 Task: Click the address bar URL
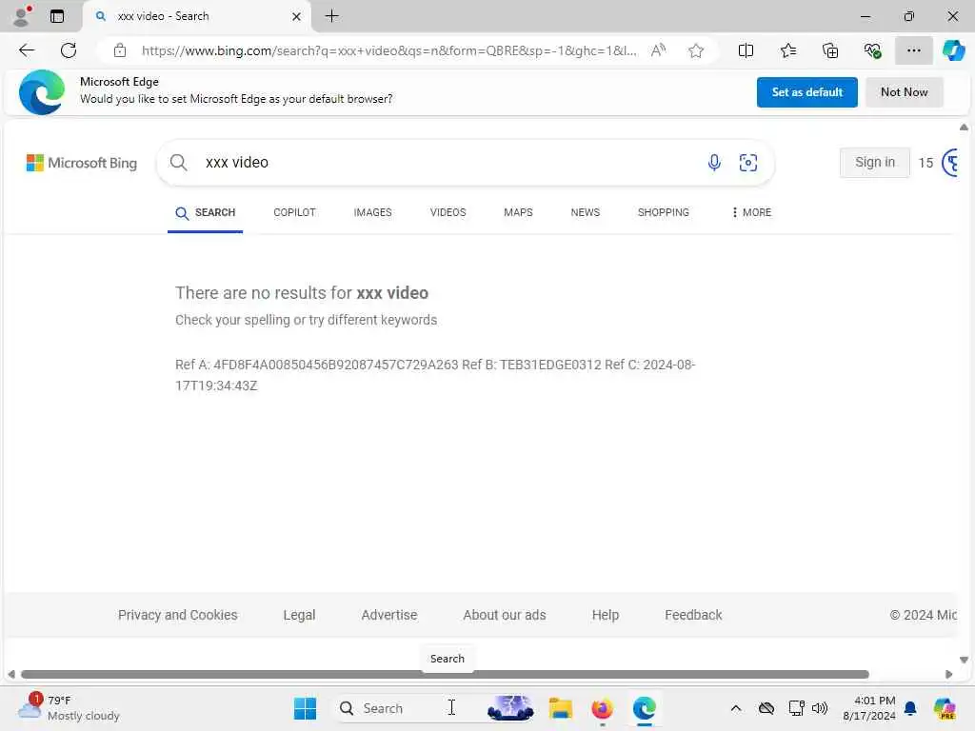click(x=389, y=50)
